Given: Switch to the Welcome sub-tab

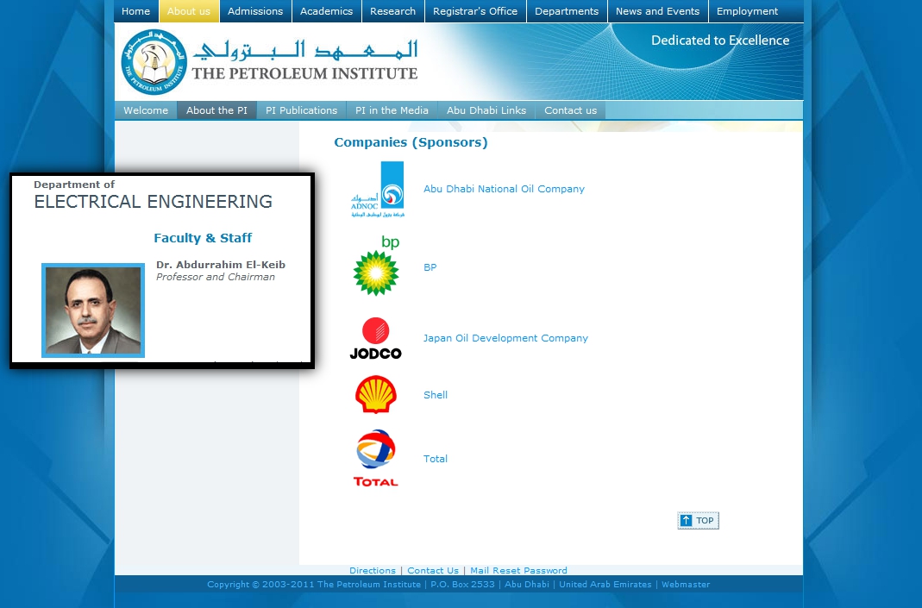Looking at the screenshot, I should (146, 110).
